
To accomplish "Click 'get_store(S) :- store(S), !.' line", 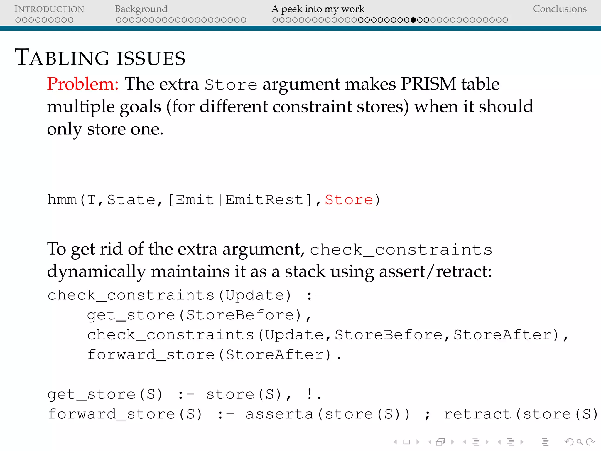I will (x=185, y=394).
